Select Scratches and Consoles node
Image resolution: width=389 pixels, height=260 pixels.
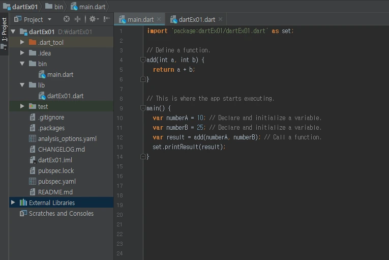[62, 213]
